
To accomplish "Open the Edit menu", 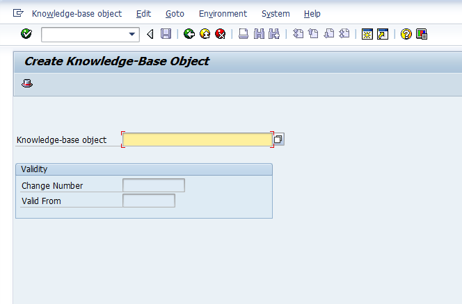I will tap(143, 13).
